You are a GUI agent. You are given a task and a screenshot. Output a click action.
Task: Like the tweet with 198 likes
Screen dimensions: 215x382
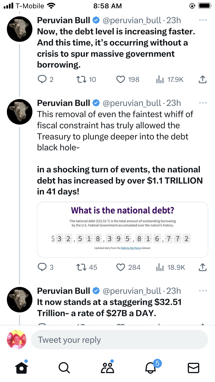coord(121,79)
